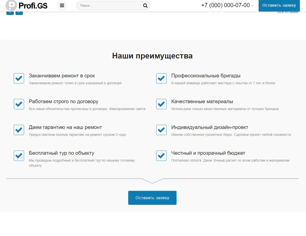Toggle the checkbox next to 'Качественные материалы'
The width and height of the screenshot is (306, 236).
pyautogui.click(x=161, y=104)
